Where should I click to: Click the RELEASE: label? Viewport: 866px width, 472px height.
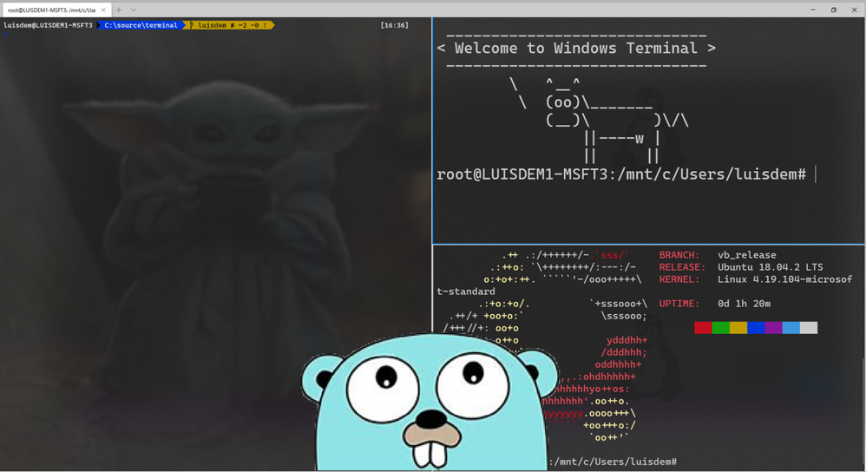tap(682, 267)
